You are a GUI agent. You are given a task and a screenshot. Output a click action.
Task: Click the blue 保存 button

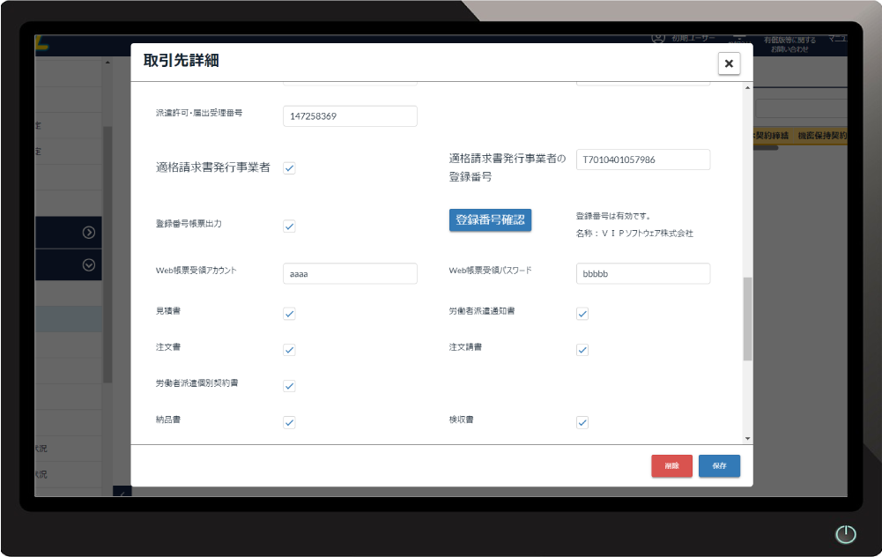tap(719, 465)
